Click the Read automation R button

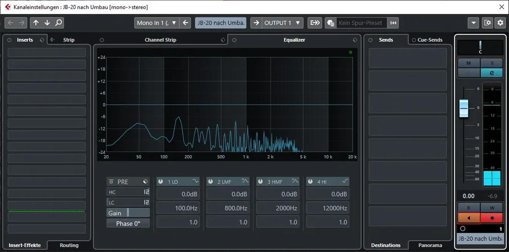[x=468, y=207]
